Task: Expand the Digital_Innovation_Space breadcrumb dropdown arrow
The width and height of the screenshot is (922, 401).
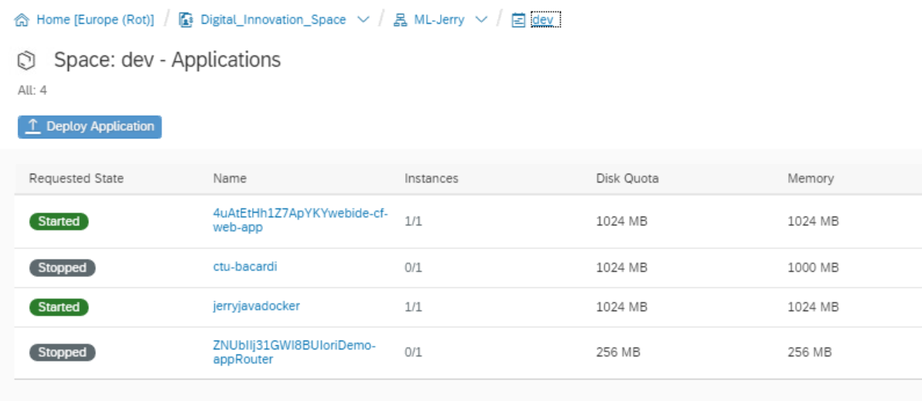Action: coord(364,20)
